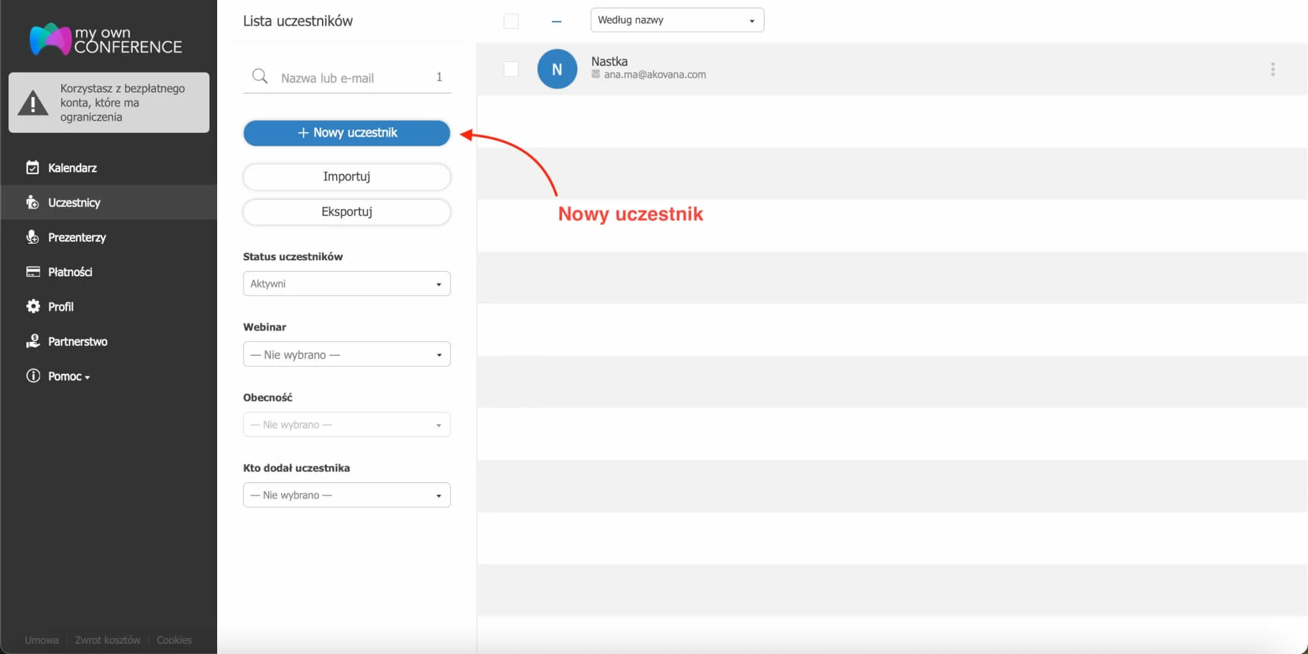1308x654 pixels.
Task: Click the MyOwnConference logo
Action: tap(105, 40)
